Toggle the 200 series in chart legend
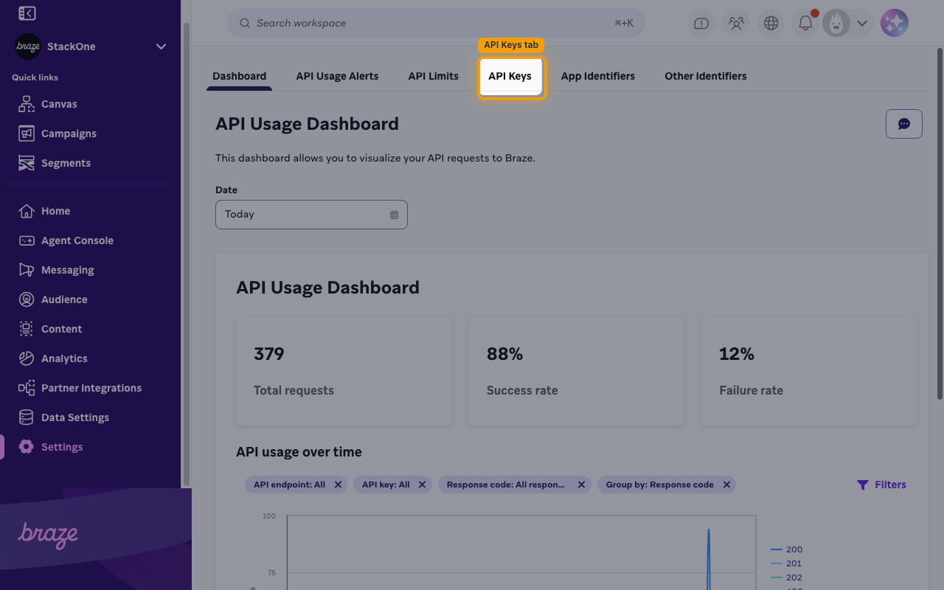 coord(786,549)
